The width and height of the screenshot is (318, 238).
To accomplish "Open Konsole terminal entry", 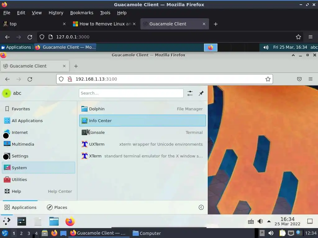I will pyautogui.click(x=142, y=132).
